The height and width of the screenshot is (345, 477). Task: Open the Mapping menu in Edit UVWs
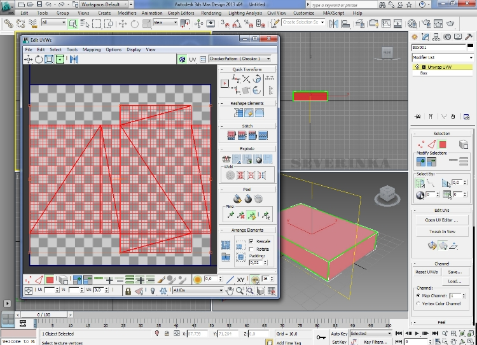(x=92, y=50)
